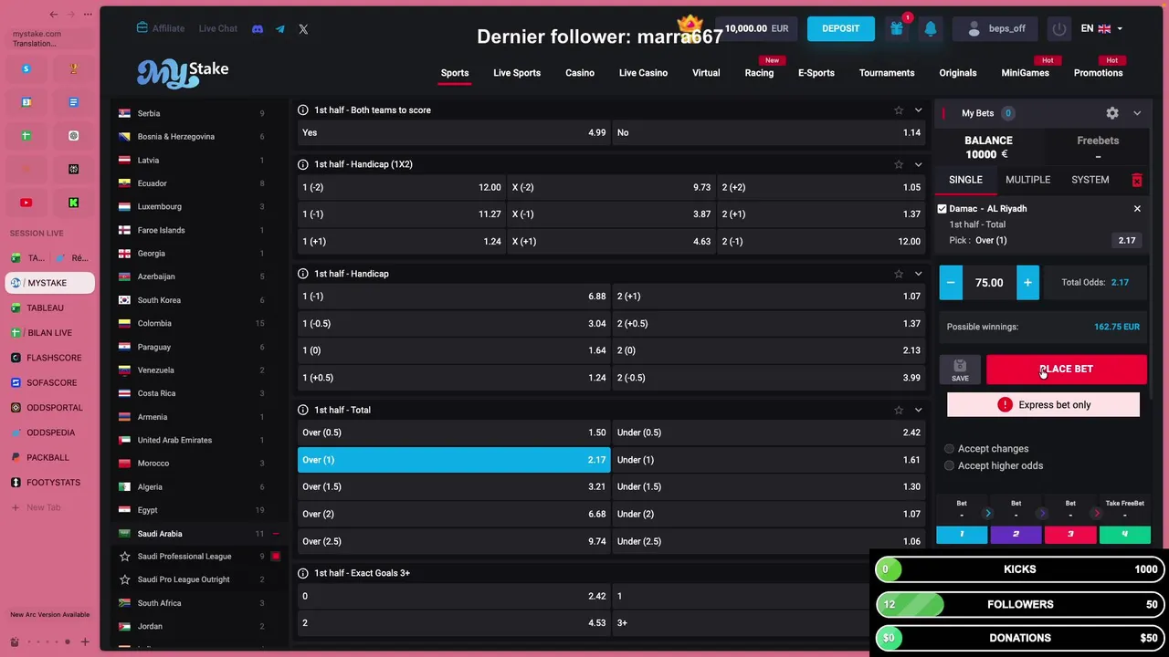Viewport: 1169px width, 657px height.
Task: Expand Colombia leagues
Action: point(197,323)
